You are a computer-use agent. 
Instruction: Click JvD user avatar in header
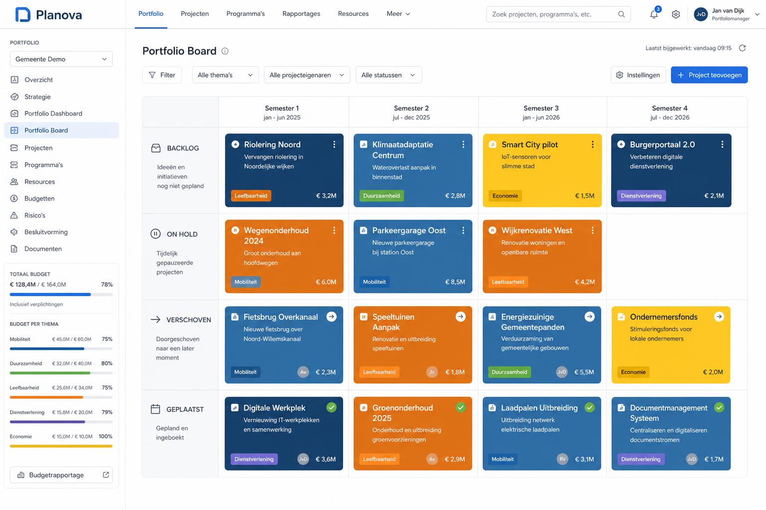[701, 14]
